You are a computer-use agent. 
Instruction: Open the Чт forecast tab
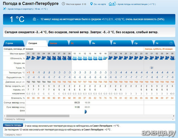point(164,43)
